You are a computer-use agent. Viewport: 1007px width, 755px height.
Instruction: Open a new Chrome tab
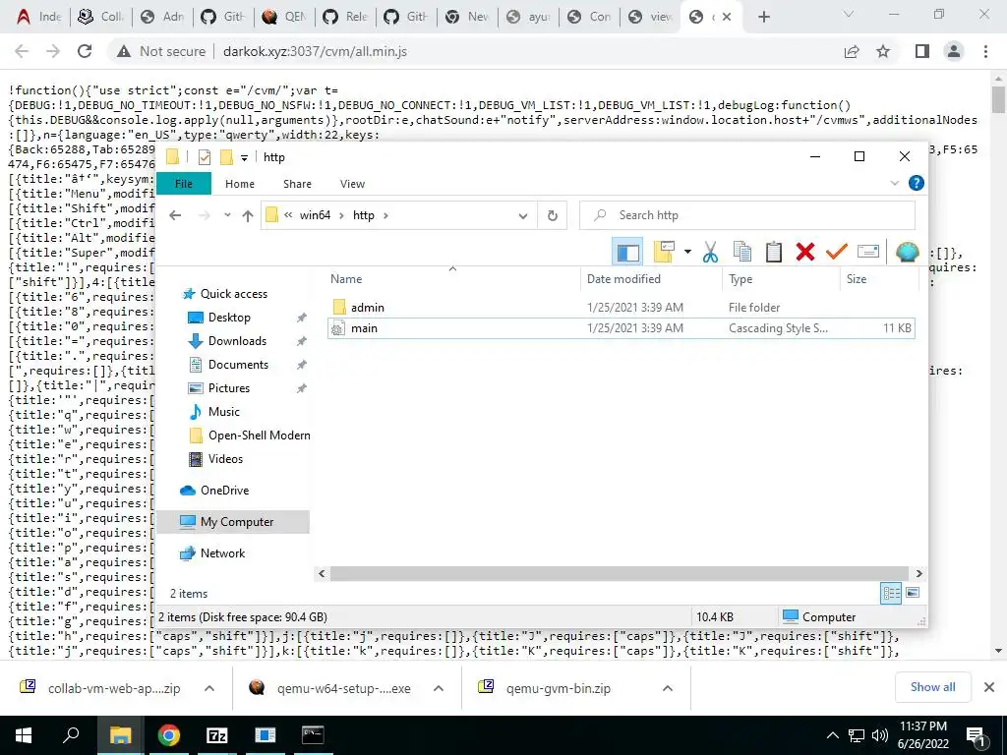click(x=763, y=17)
